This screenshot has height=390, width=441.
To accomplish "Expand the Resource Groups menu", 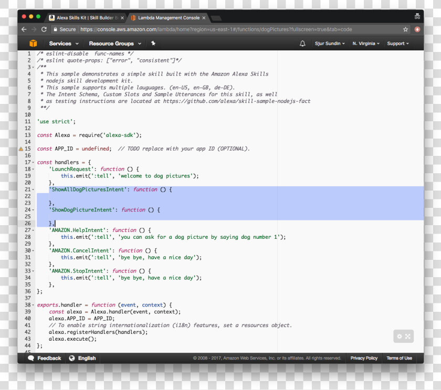I will point(115,44).
